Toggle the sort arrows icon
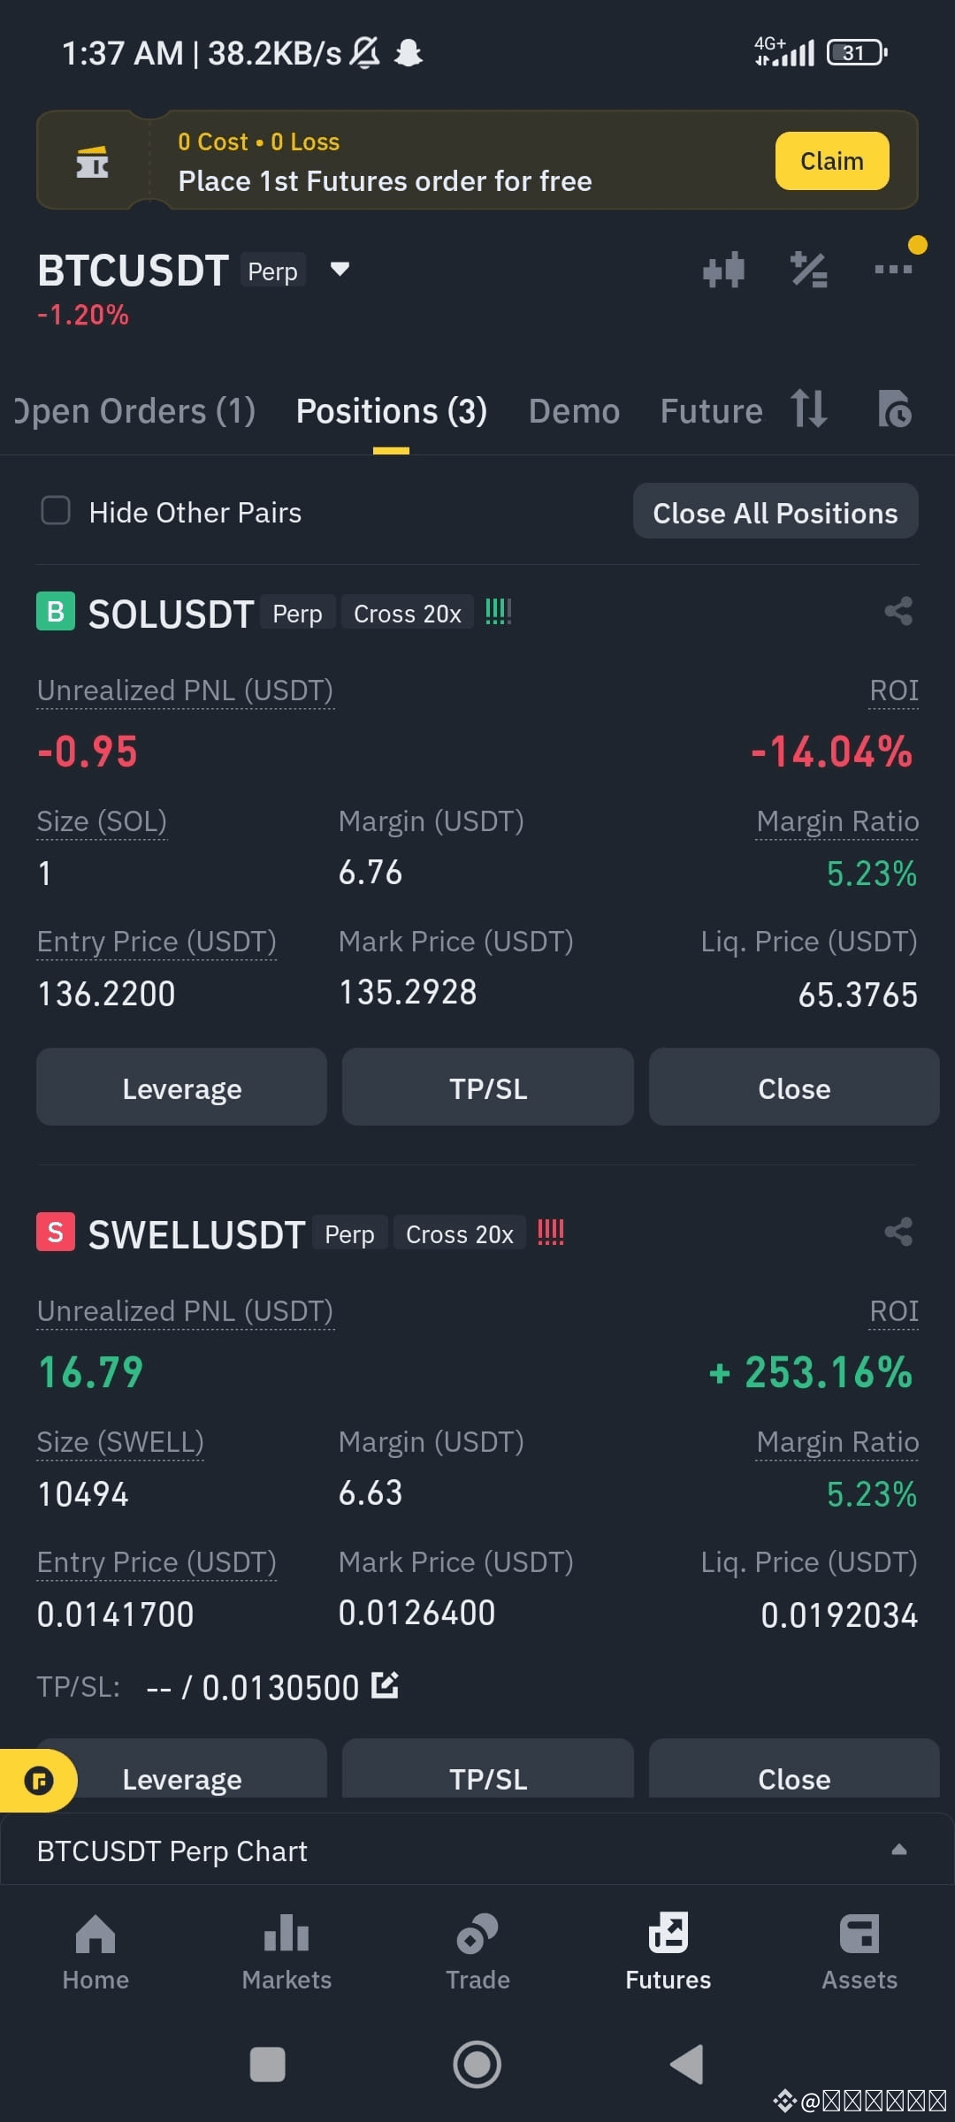955x2122 pixels. pyautogui.click(x=809, y=408)
